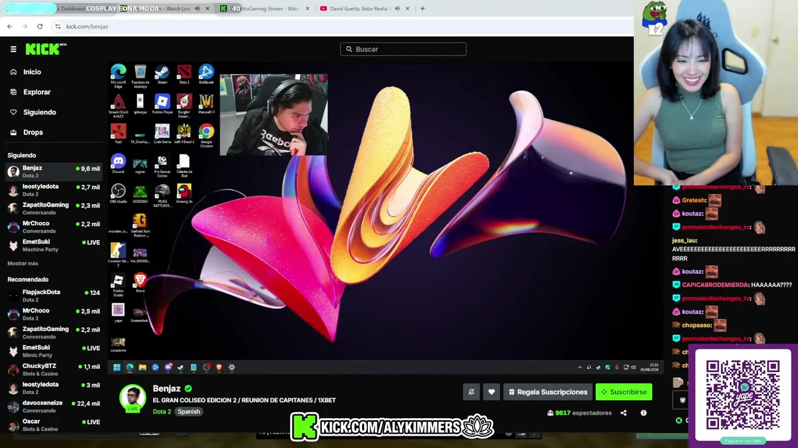Toggle notifications bell for Benjaz
This screenshot has height=448, width=798.
(471, 392)
